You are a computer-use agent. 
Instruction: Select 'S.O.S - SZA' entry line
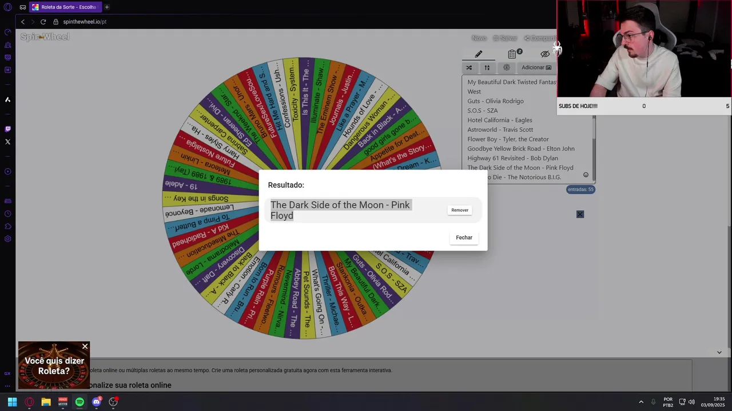(483, 111)
